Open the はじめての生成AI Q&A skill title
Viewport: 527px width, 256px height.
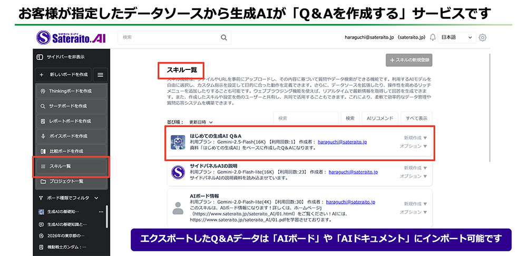(216, 136)
